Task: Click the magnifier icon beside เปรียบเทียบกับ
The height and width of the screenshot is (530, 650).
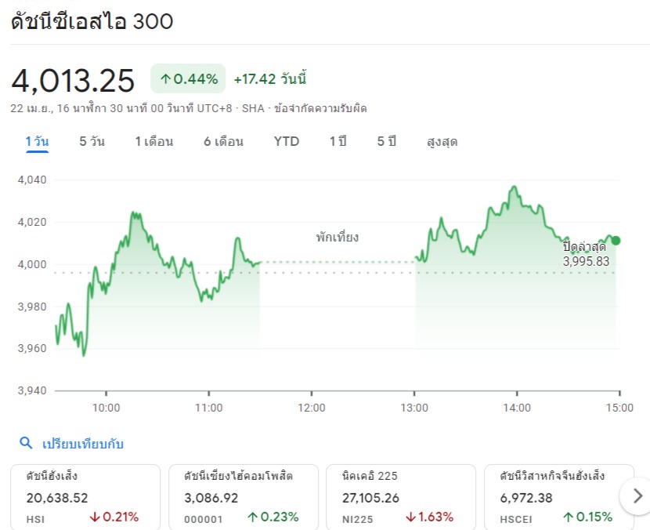Action: (26, 444)
